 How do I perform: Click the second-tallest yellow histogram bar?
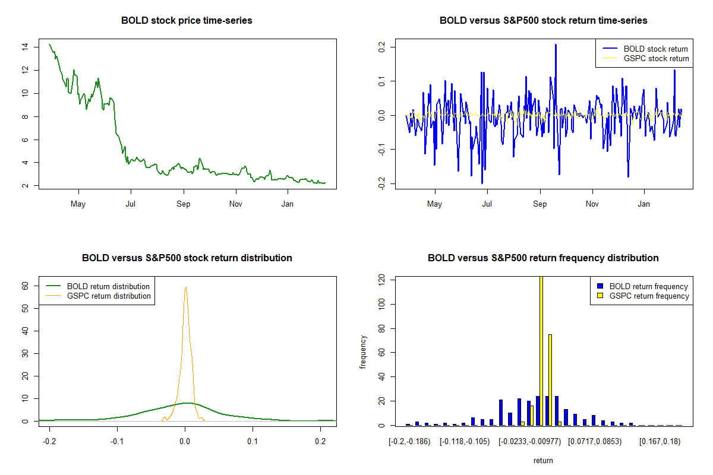click(x=550, y=380)
